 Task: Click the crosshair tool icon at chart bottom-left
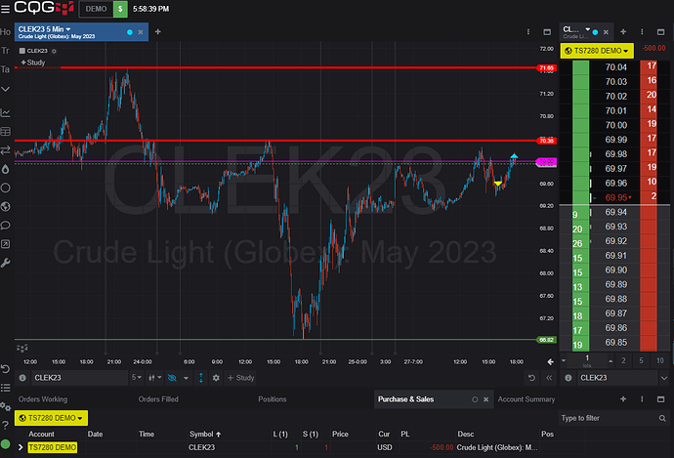(x=21, y=348)
